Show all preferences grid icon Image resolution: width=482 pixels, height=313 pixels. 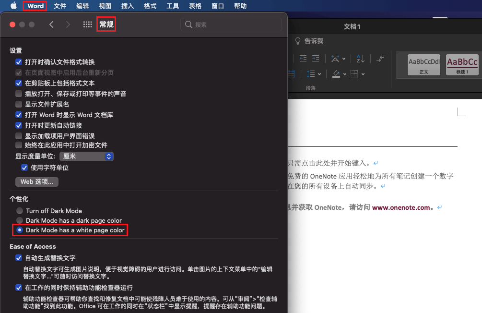point(88,24)
